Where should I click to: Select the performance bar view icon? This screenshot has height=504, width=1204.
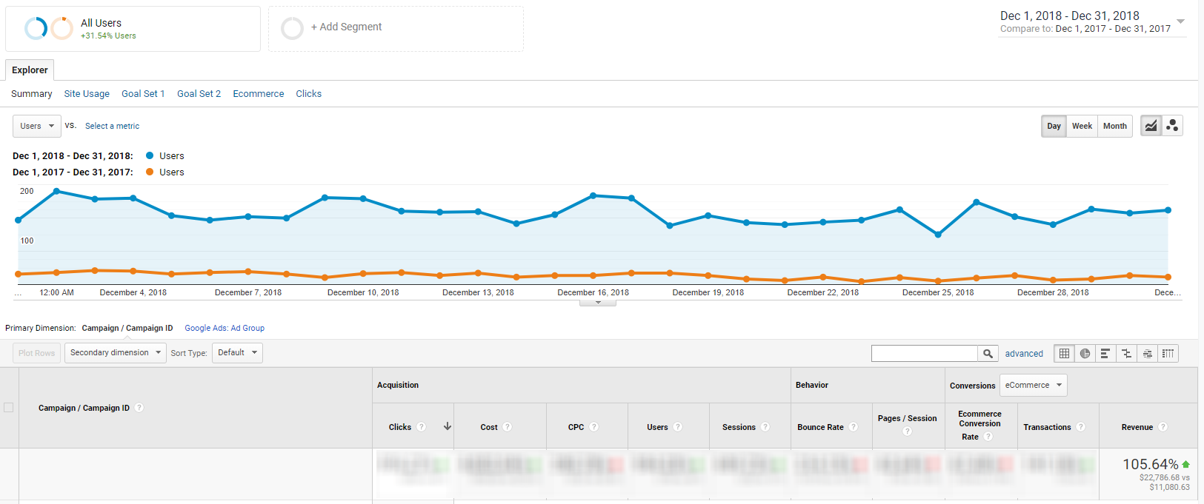[x=1105, y=354]
